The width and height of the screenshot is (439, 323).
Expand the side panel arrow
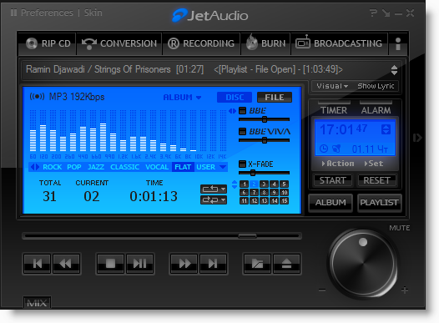pos(417,138)
